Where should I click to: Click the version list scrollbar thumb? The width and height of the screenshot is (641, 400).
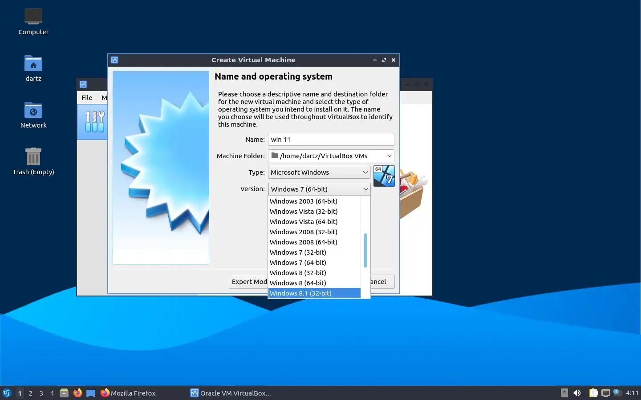(365, 250)
